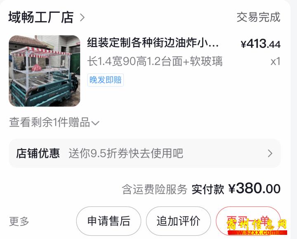Open the product title 组装定制各种街边油炸小
297x239 pixels.
click(153, 43)
